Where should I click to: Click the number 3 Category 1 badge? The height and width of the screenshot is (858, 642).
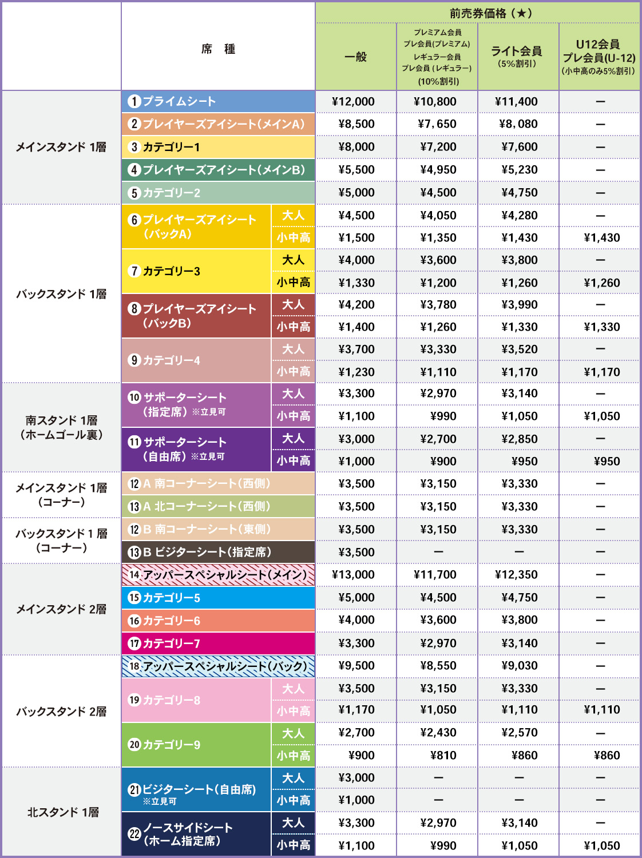(134, 147)
